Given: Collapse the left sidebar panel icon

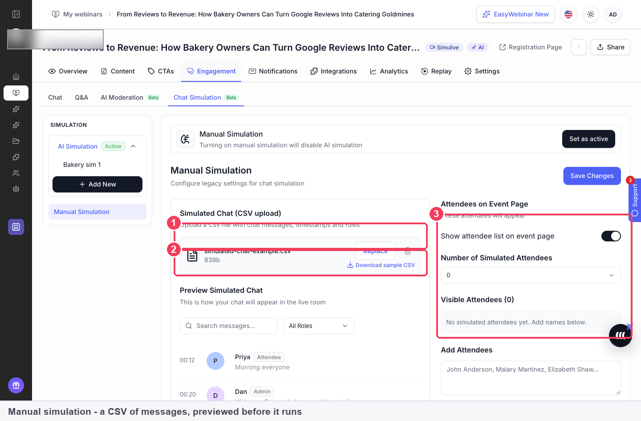Looking at the screenshot, I should (x=16, y=14).
